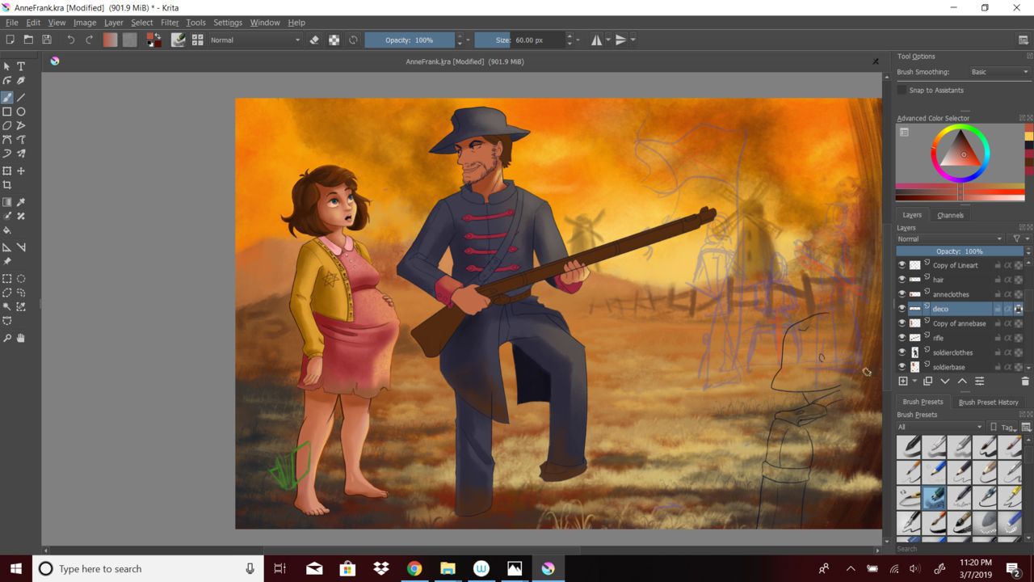The image size is (1034, 582).
Task: Open the blending mode dropdown in toolbar
Action: coord(254,40)
